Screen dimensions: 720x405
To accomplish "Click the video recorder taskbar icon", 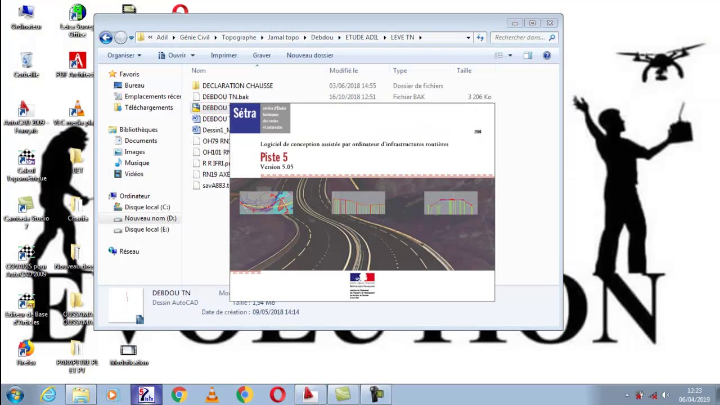I will [x=375, y=395].
